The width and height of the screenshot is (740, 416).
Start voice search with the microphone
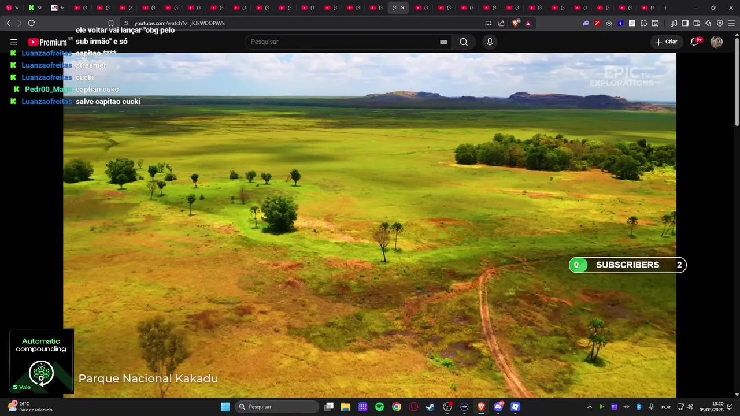tap(490, 42)
